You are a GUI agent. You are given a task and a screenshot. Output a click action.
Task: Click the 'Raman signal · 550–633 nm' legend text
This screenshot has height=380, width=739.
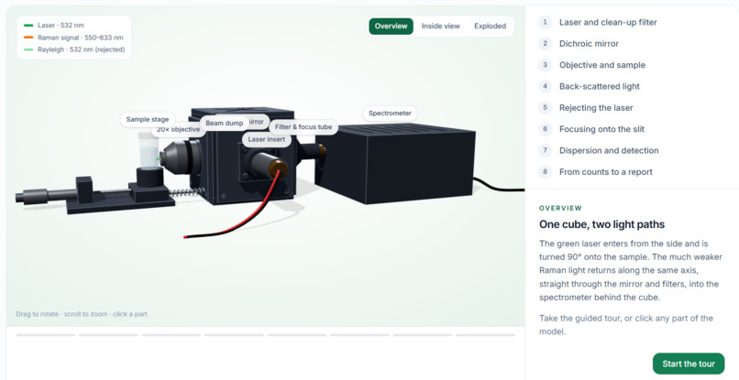81,38
